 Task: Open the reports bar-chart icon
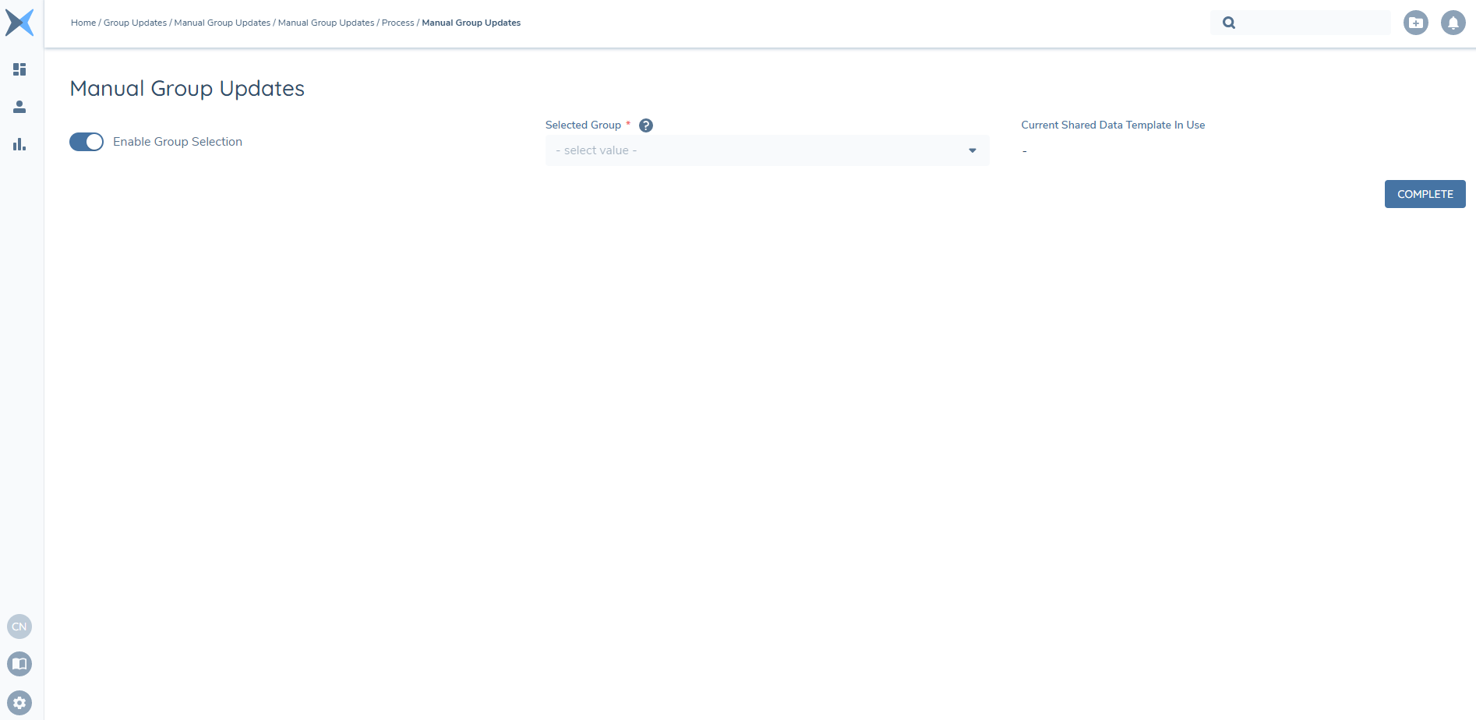coord(19,144)
